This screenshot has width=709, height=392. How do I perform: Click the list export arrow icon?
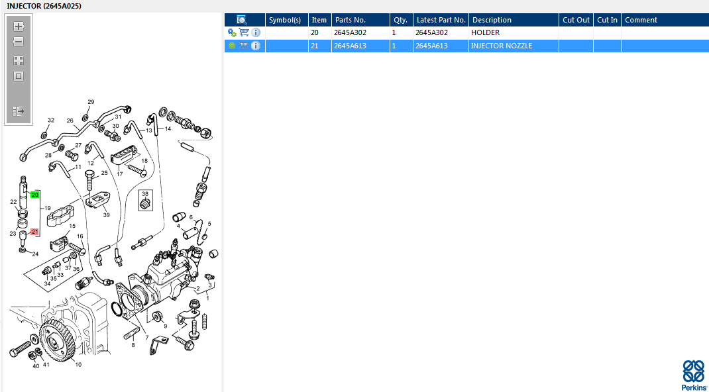pos(19,111)
